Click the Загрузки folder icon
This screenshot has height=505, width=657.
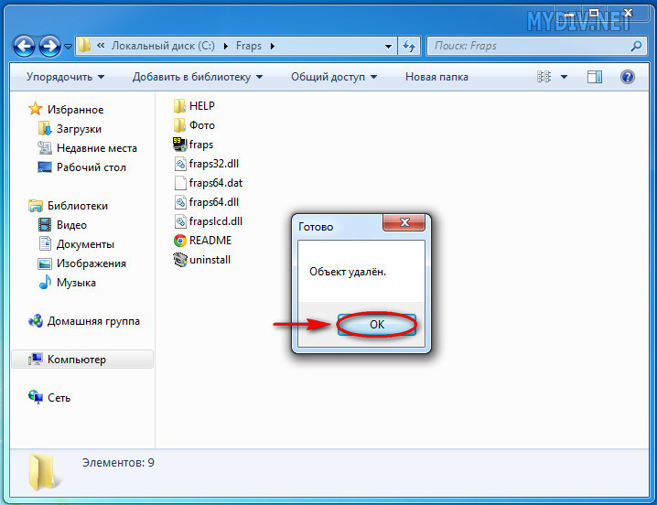pyautogui.click(x=45, y=129)
